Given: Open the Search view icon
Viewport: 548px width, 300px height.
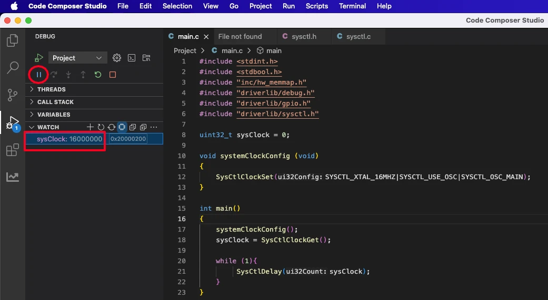Looking at the screenshot, I should (13, 68).
